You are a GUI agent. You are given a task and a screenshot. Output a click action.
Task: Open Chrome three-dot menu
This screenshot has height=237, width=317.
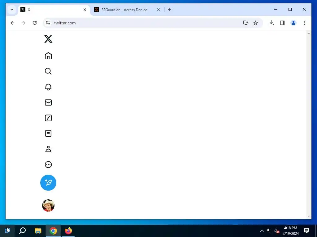click(305, 23)
